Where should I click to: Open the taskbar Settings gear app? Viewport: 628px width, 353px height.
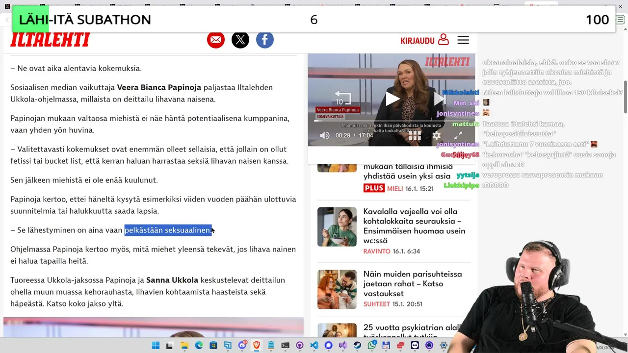coord(444,346)
